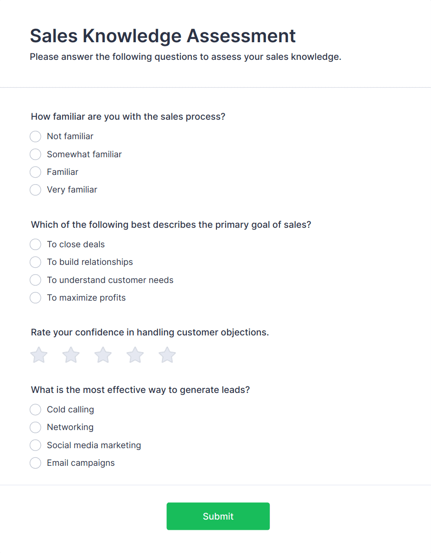Select "Cold calling" for lead generation
This screenshot has height=553, width=431.
pos(36,410)
